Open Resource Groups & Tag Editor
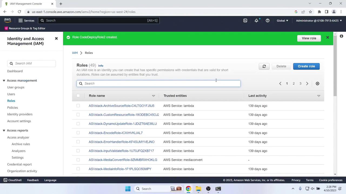Viewport: 346px width, 194px height. tap(25, 28)
